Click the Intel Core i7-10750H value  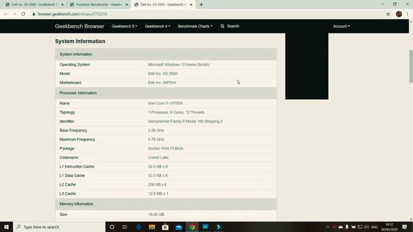coord(165,103)
